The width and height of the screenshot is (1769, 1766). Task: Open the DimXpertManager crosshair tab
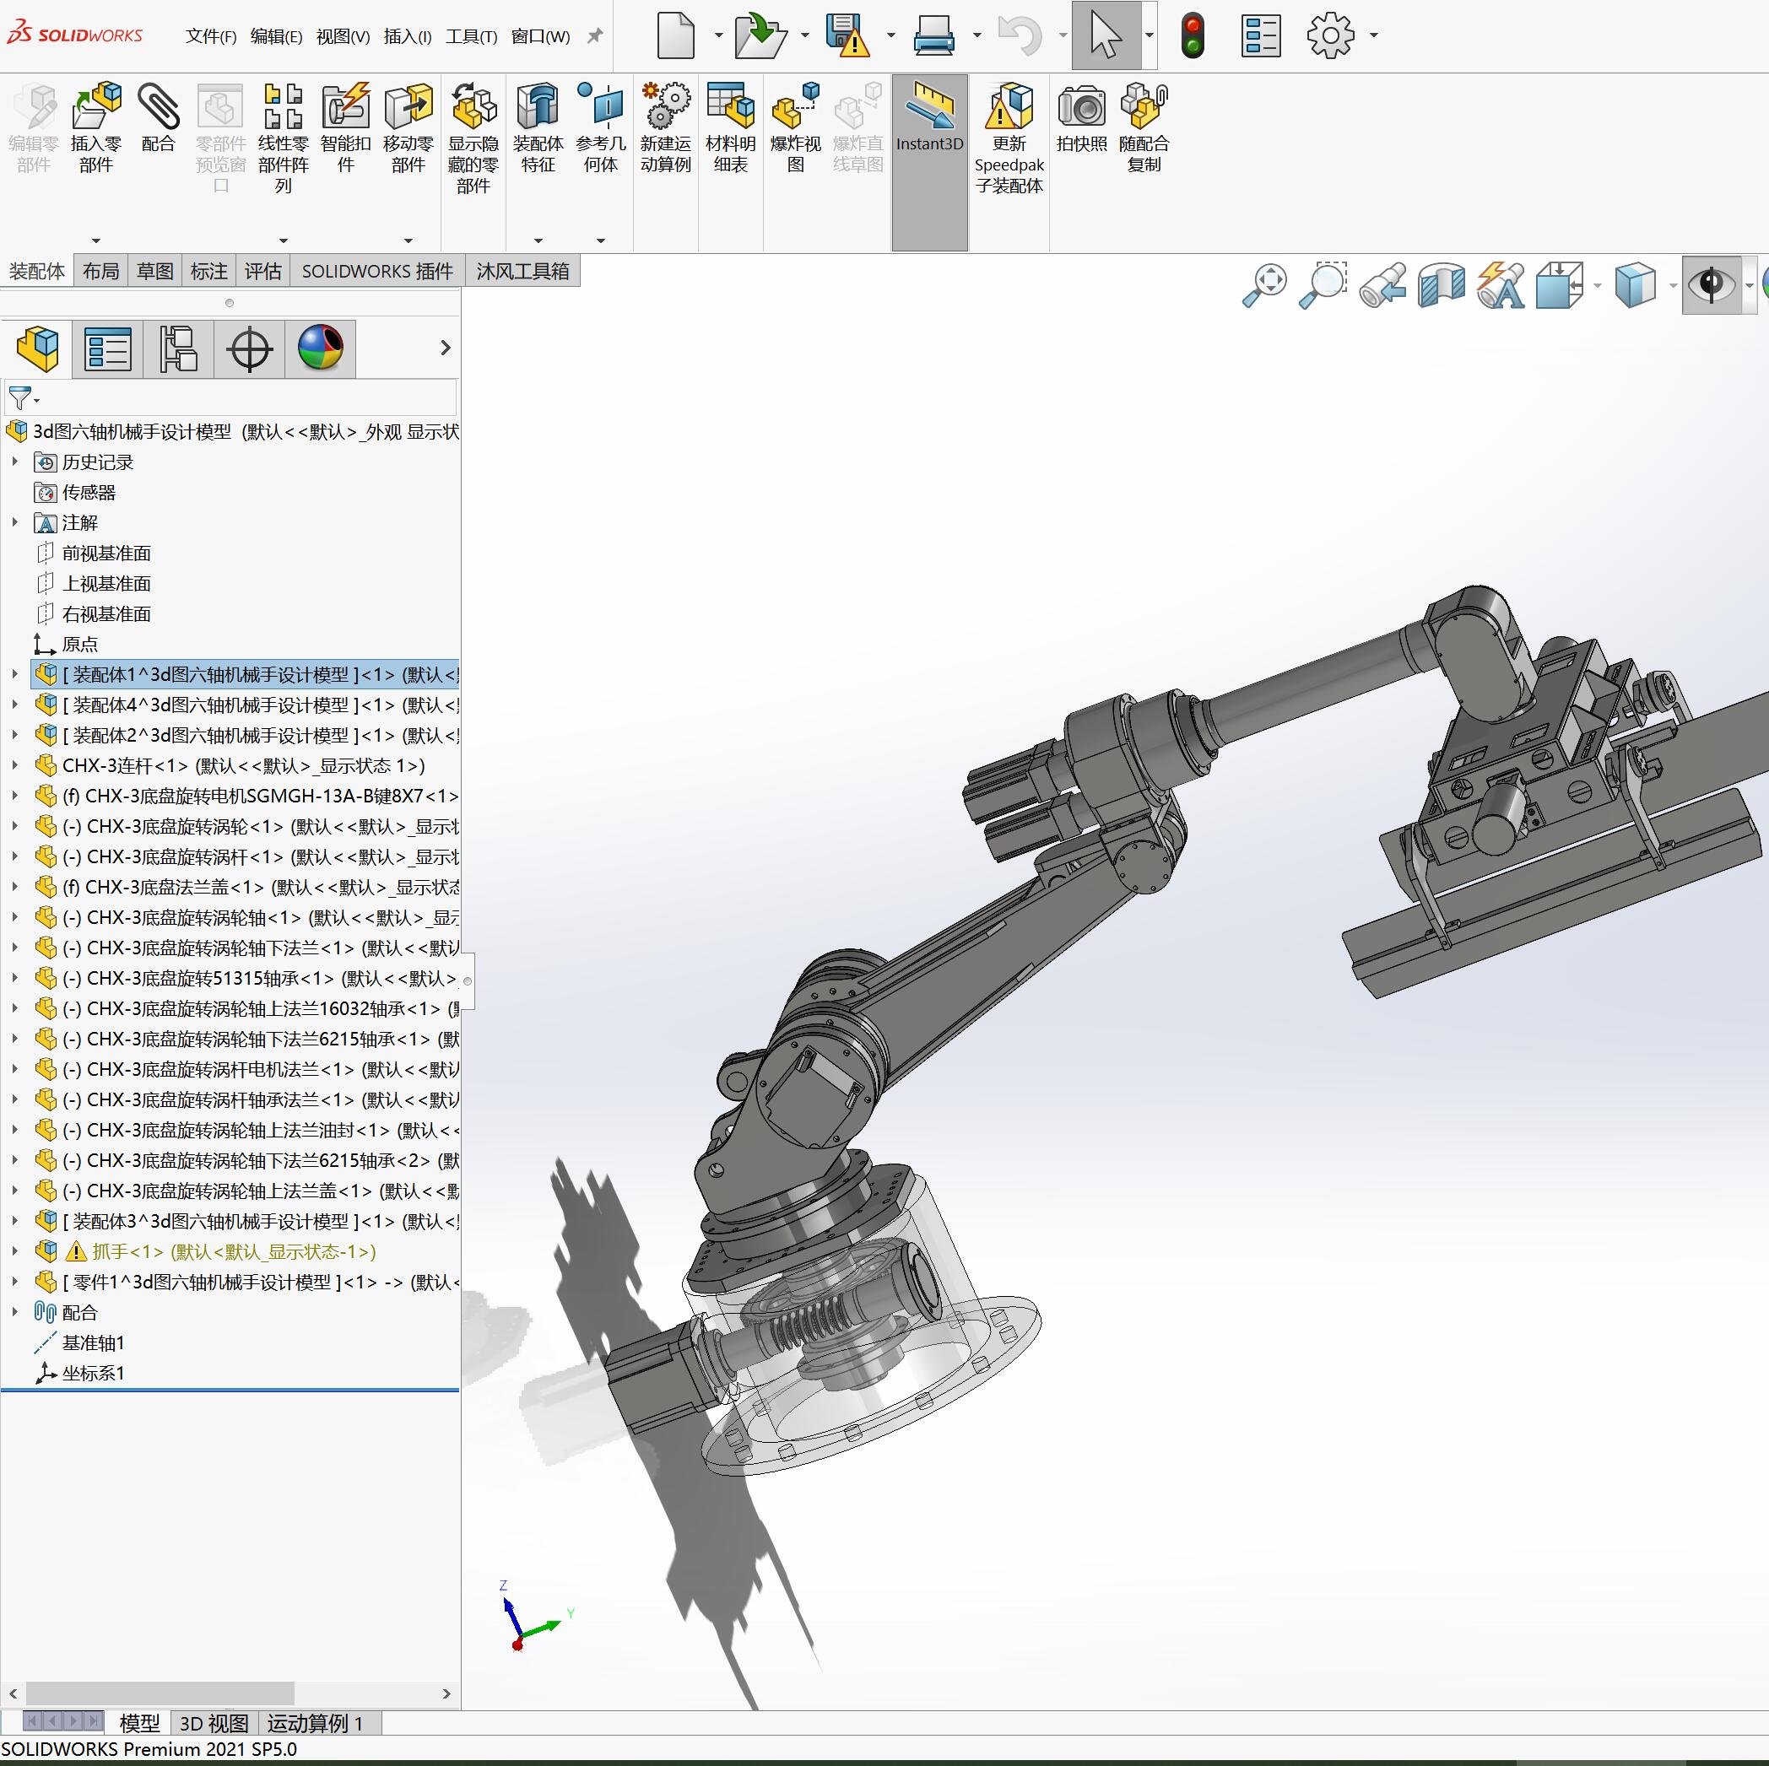coord(249,348)
